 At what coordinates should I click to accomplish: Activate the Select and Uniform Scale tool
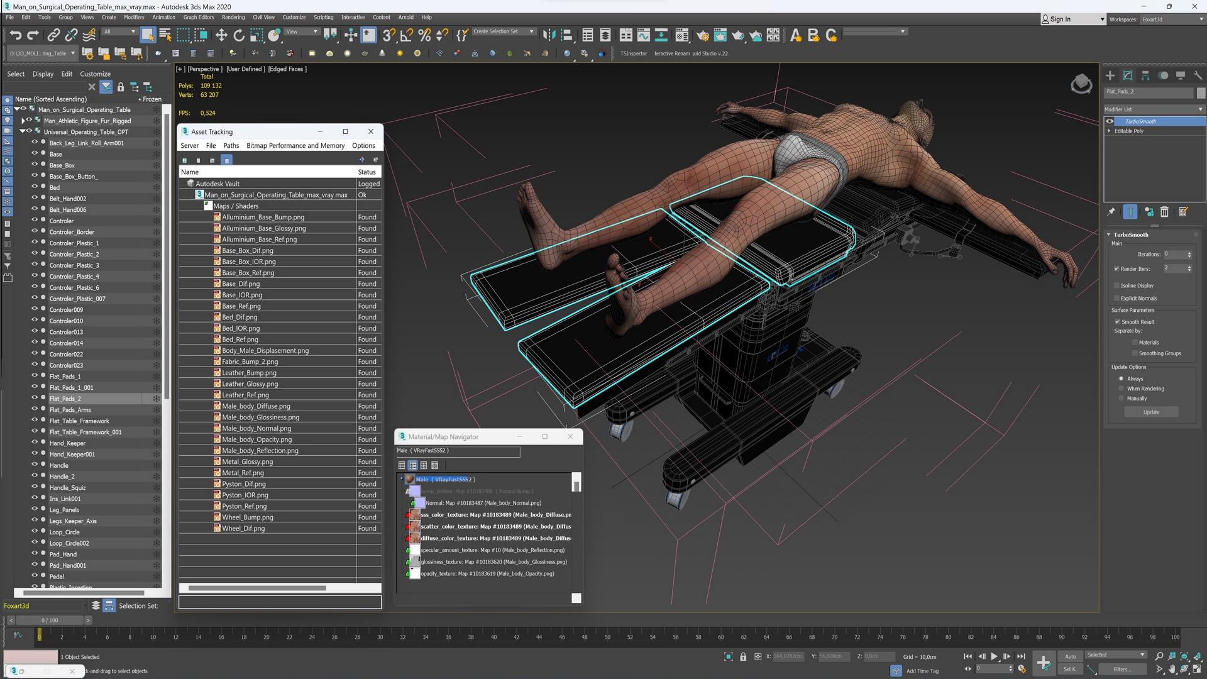pyautogui.click(x=256, y=35)
